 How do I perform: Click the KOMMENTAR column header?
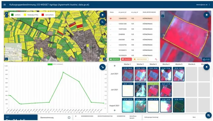coord(121,116)
